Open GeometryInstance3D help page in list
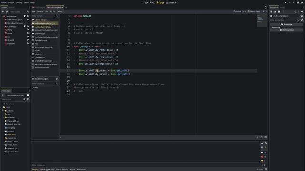Screen dimensions: 305x171 43,47
